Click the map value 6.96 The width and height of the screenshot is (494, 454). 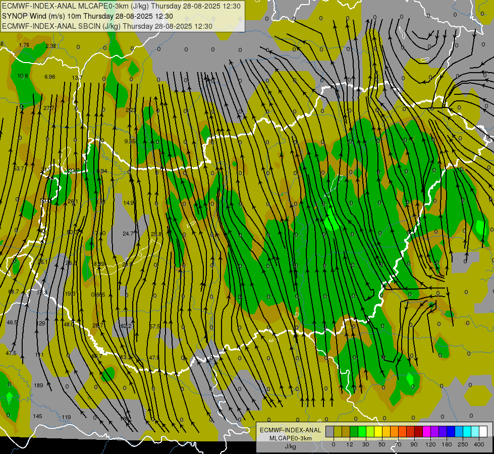tap(50, 77)
